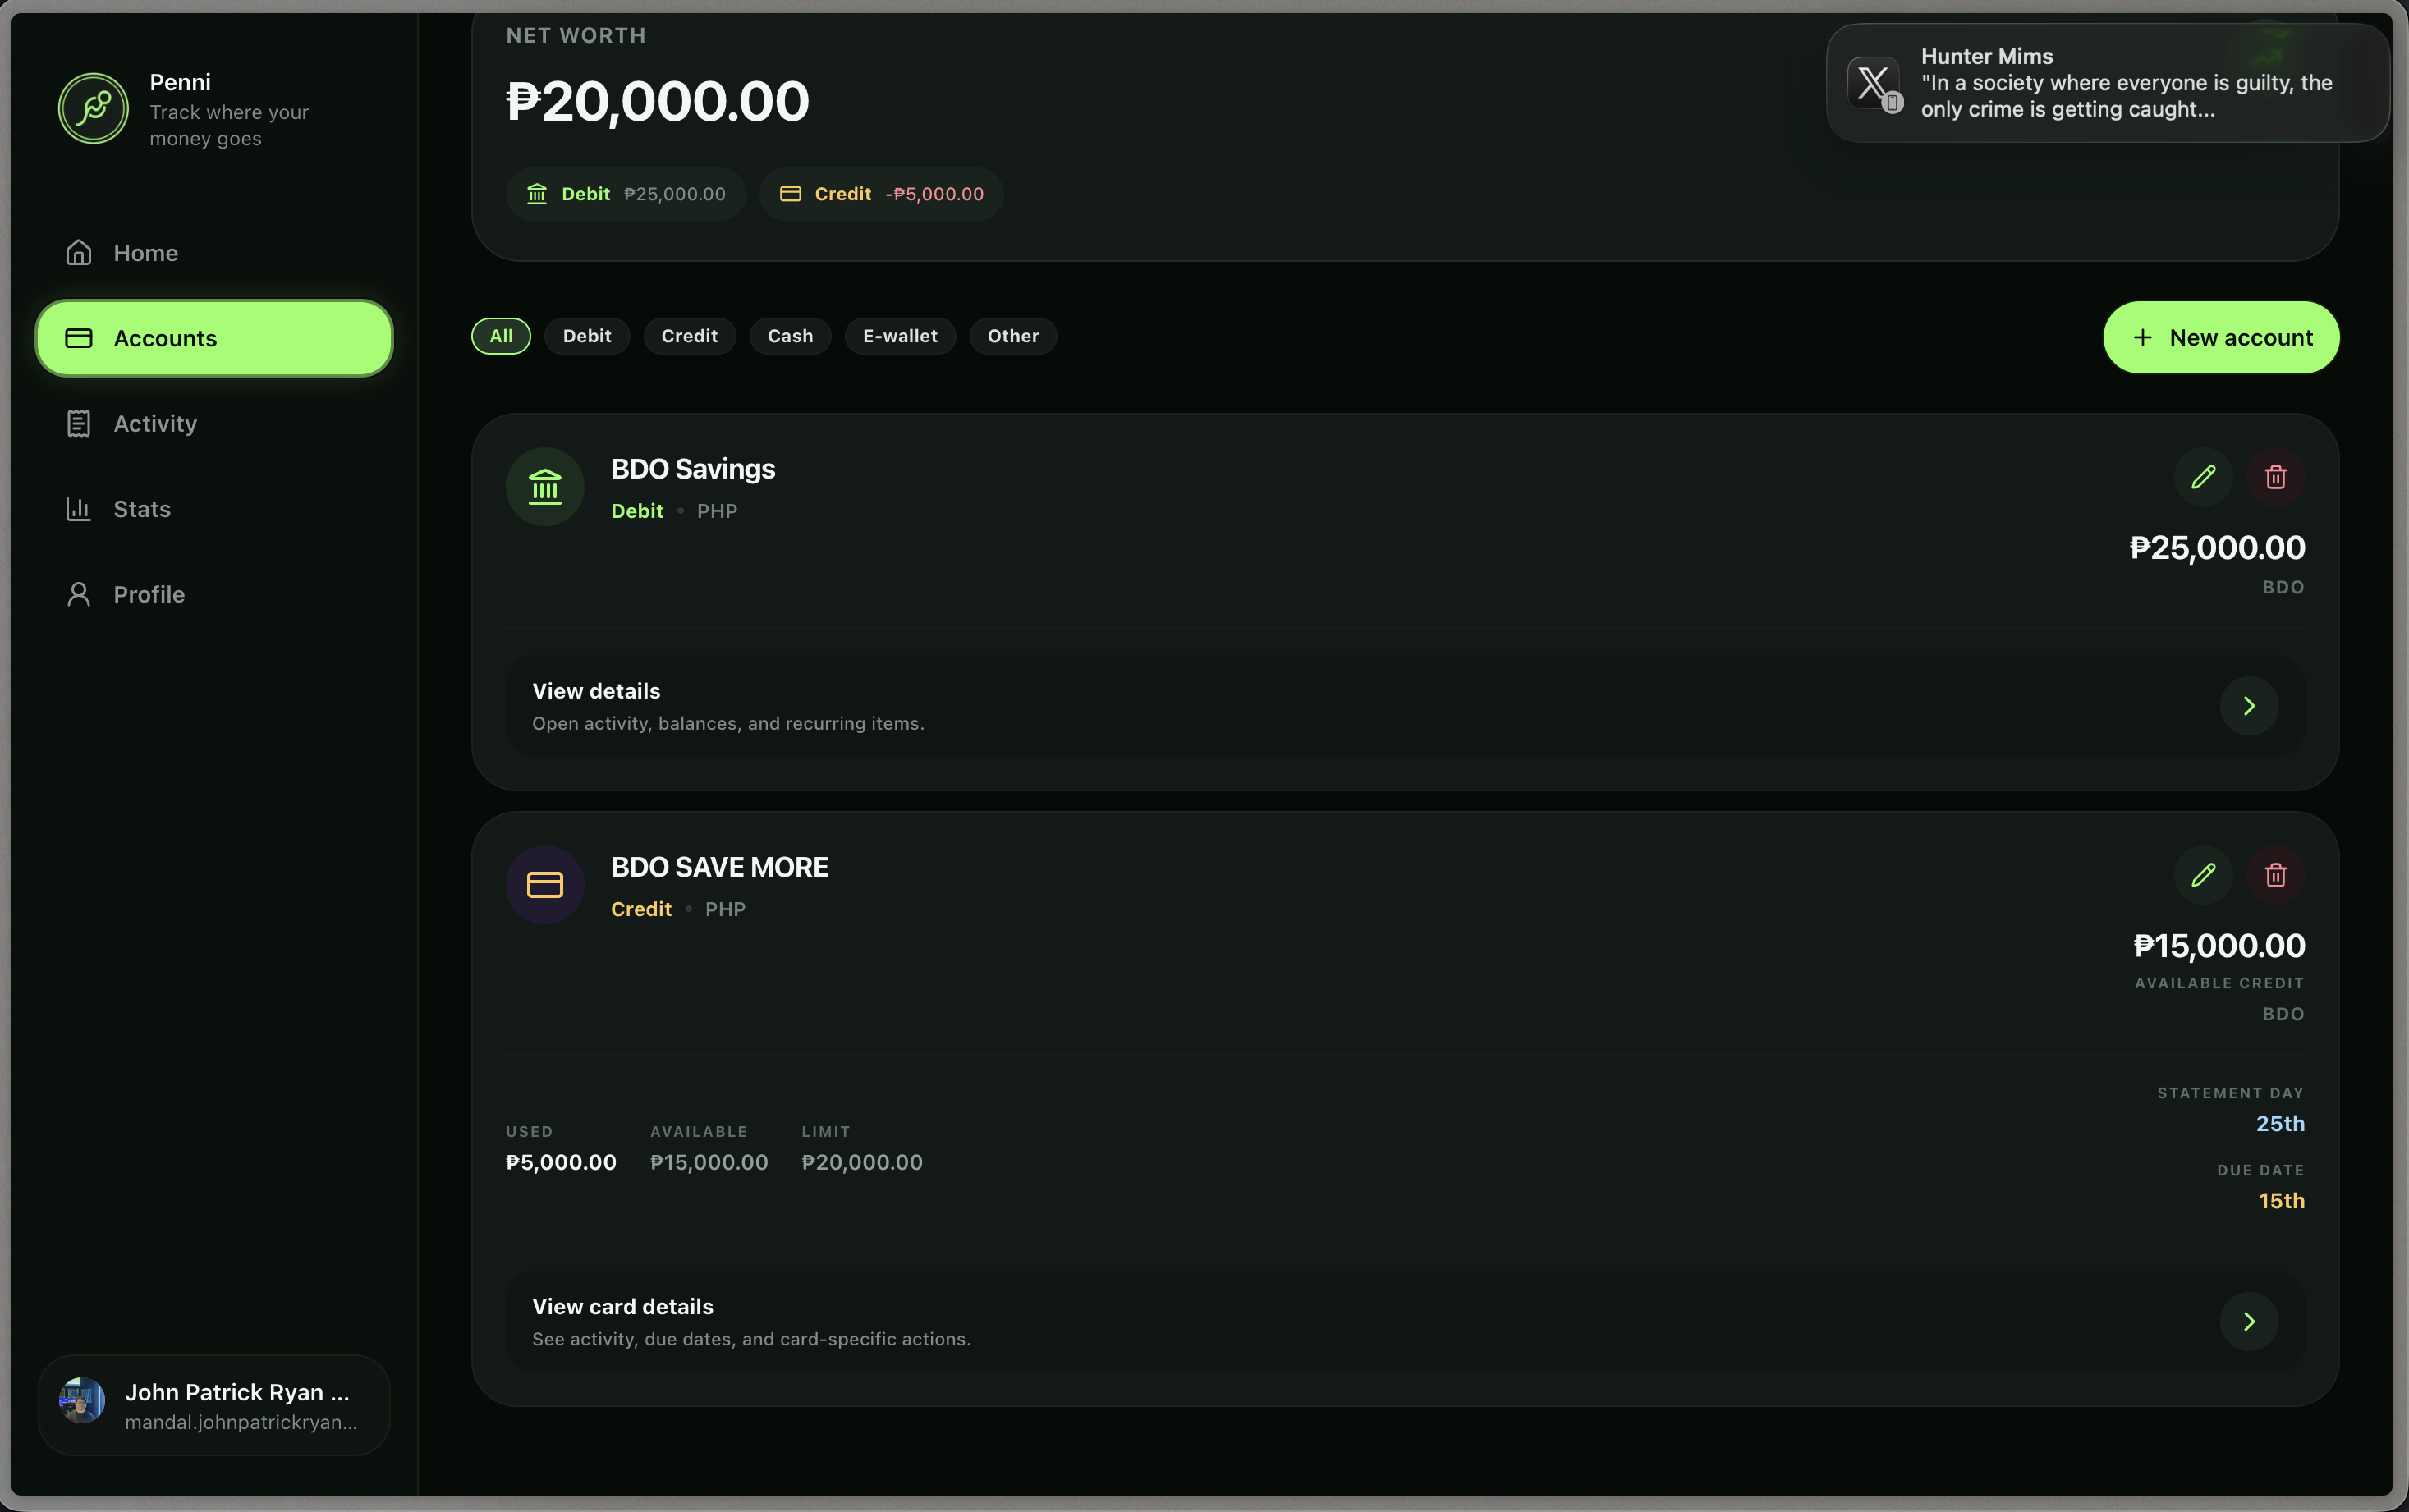Click the 25th statement day value
2409x1512 pixels.
[2280, 1124]
